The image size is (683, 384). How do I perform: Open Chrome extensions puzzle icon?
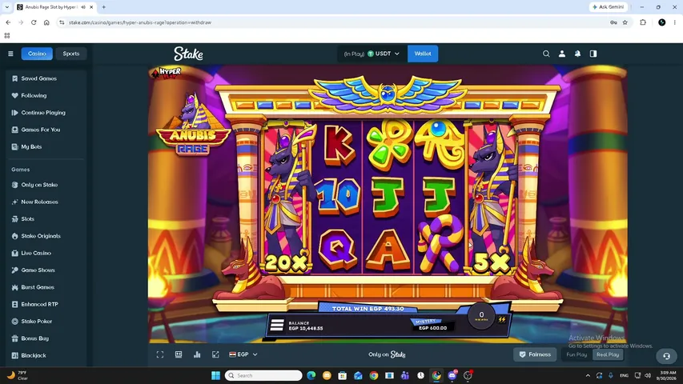[643, 22]
